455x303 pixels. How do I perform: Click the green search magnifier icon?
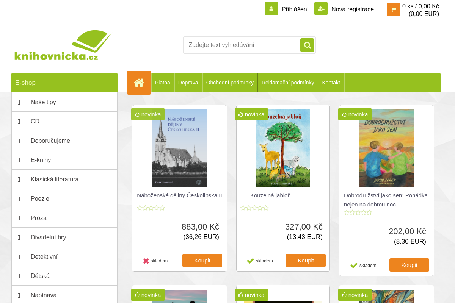coord(307,45)
